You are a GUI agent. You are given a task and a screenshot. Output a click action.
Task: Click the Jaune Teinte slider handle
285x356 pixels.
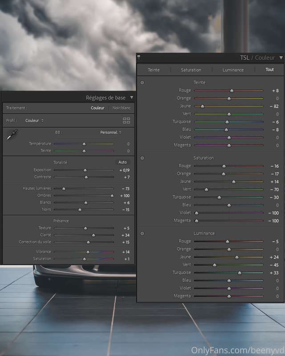tap(202, 106)
